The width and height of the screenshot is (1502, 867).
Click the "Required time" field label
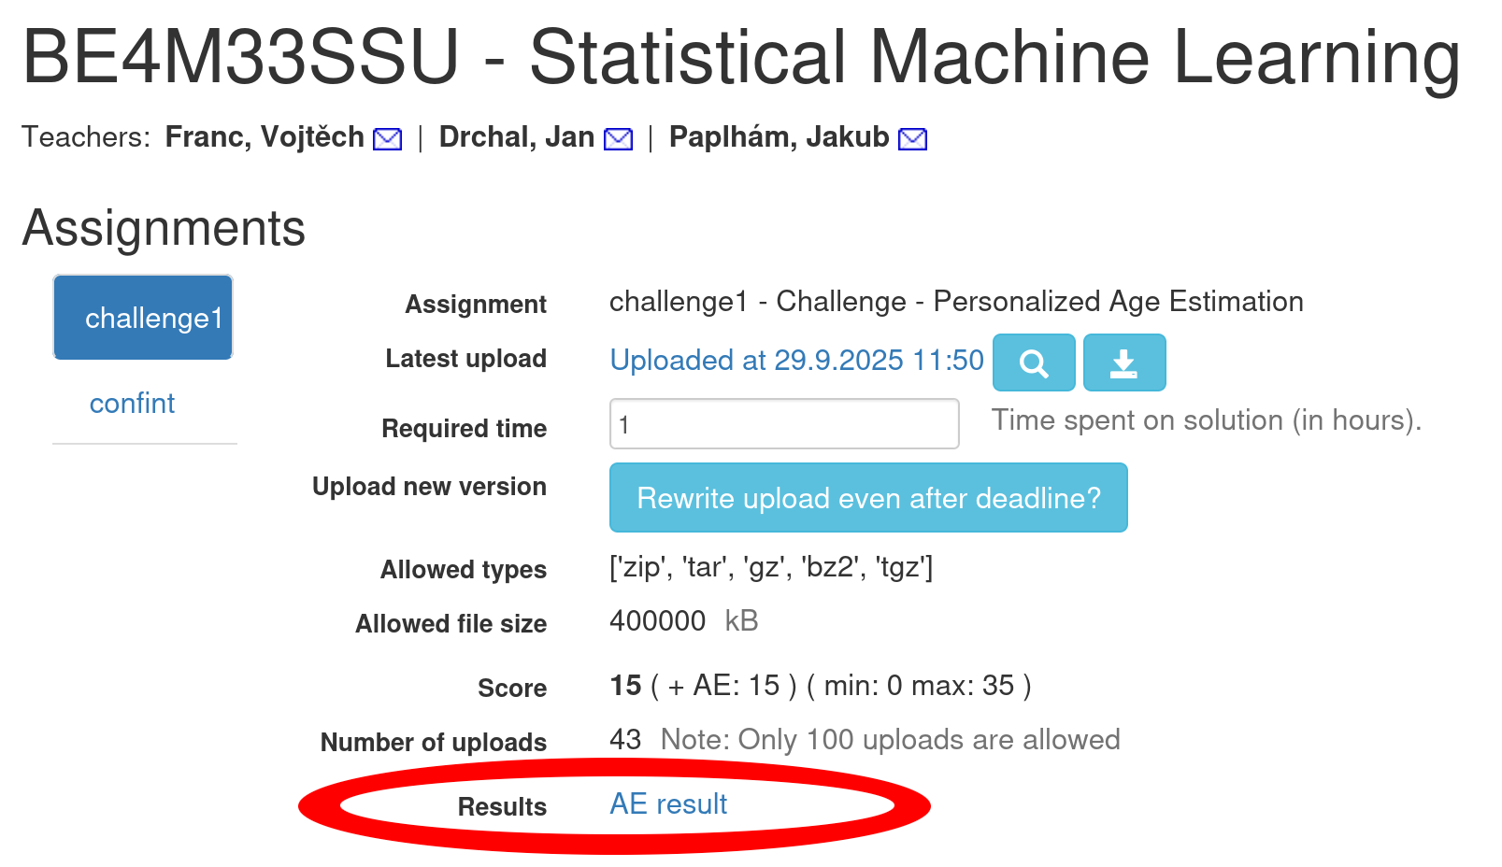click(x=464, y=429)
